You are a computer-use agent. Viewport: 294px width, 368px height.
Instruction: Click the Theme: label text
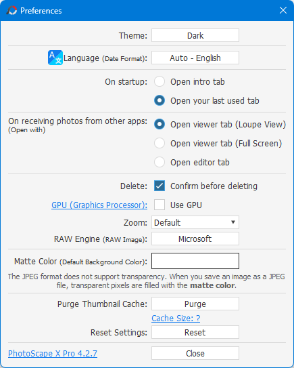point(133,36)
